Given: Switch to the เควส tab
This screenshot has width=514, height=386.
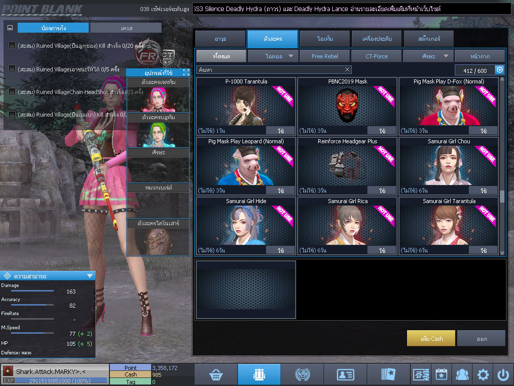Looking at the screenshot, I should click(126, 28).
